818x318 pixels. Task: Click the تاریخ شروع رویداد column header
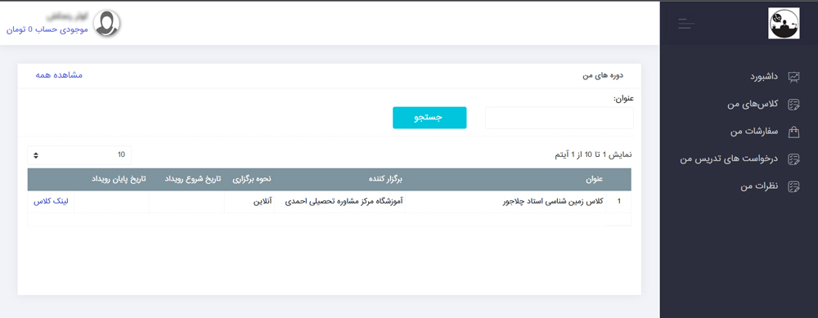(x=193, y=179)
